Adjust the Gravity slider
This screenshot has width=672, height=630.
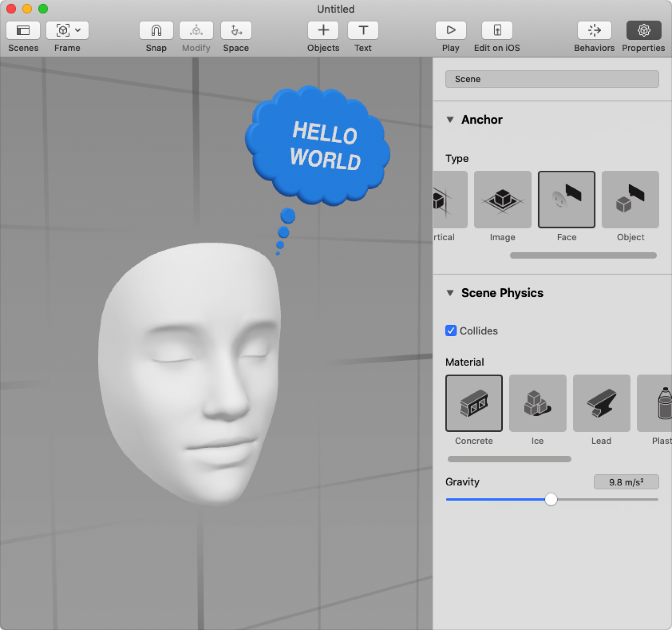click(x=551, y=500)
